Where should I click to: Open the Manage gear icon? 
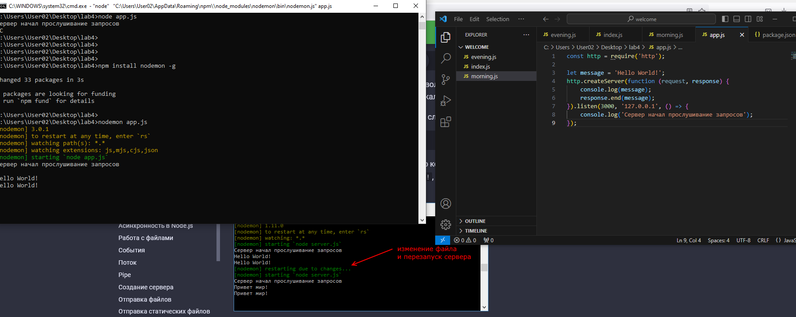(446, 225)
